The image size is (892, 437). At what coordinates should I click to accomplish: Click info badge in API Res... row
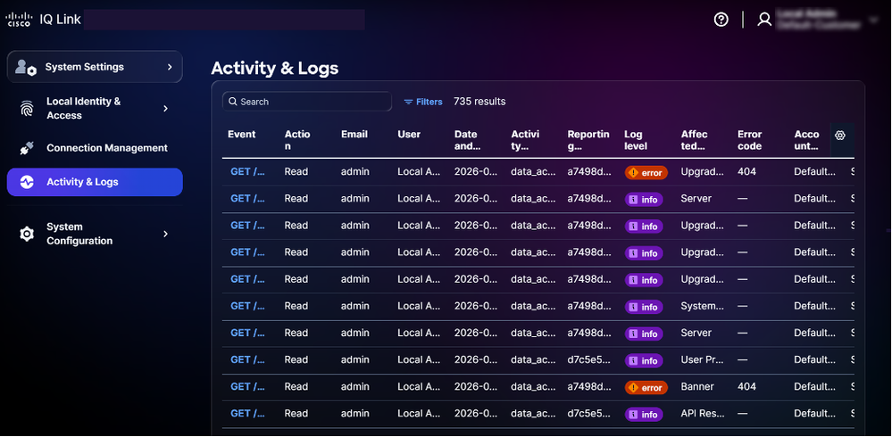click(x=644, y=415)
